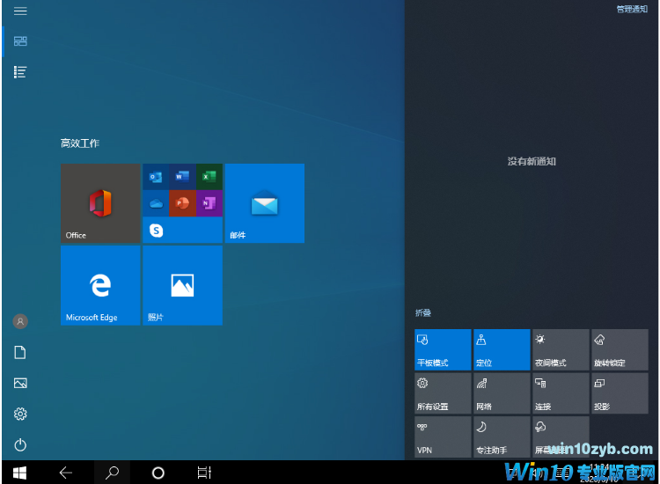Open the Power icon in Start sidebar
The height and width of the screenshot is (484, 660).
20,445
